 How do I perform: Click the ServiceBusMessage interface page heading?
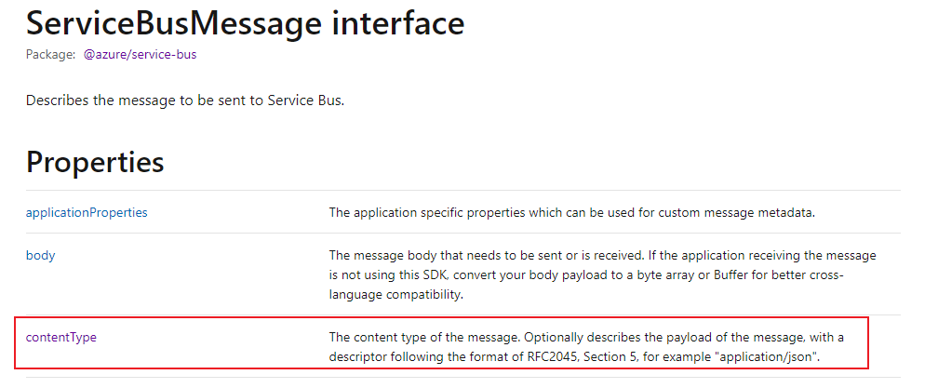pyautogui.click(x=246, y=23)
